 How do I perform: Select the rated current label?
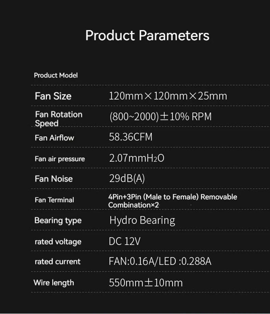58,262
